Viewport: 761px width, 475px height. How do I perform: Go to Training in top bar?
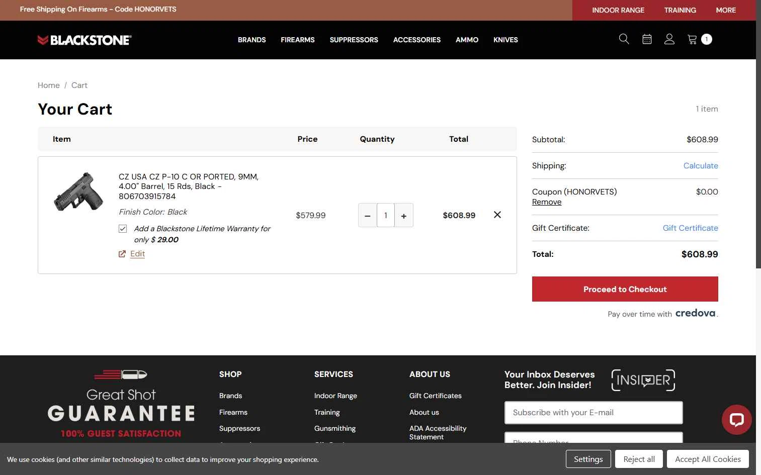pos(680,10)
